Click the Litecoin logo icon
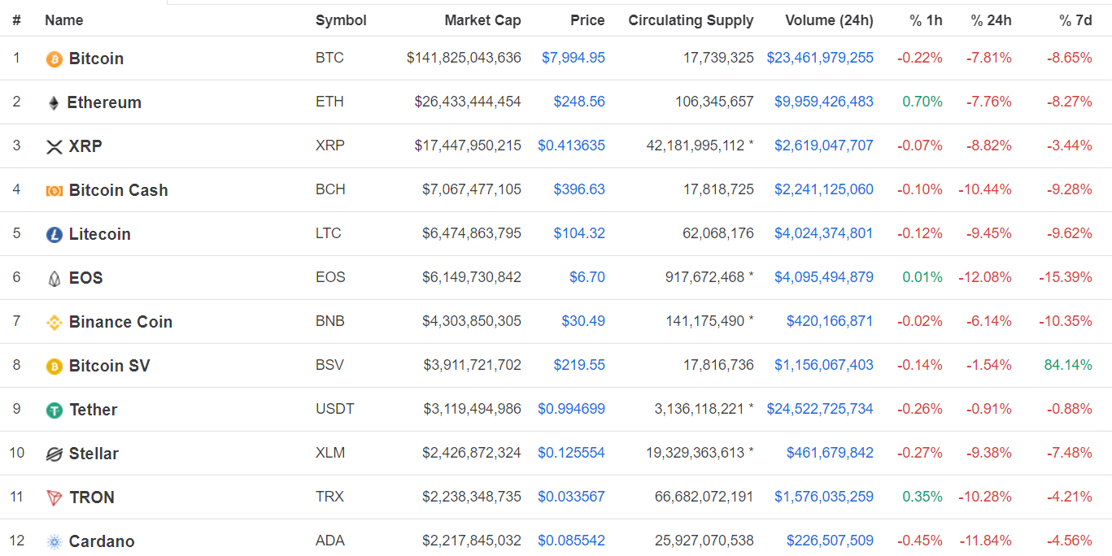1112x556 pixels. [55, 235]
